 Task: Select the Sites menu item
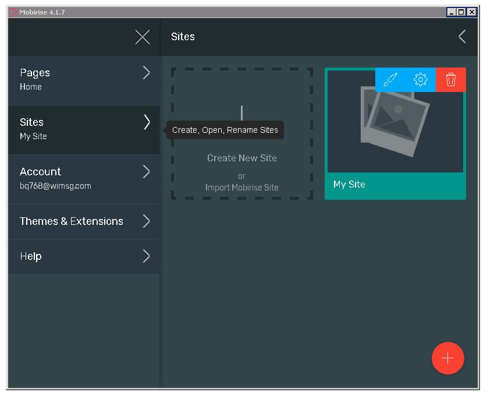tap(84, 130)
